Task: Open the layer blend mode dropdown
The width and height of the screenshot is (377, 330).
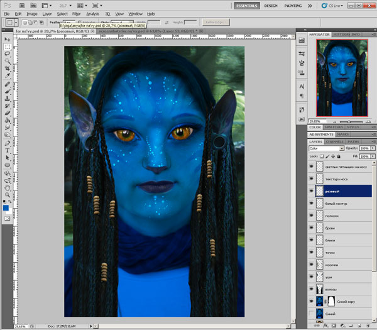Action: 325,148
